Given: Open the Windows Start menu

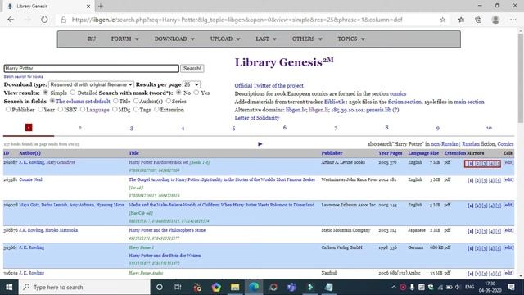Looking at the screenshot, I should coord(9,288).
